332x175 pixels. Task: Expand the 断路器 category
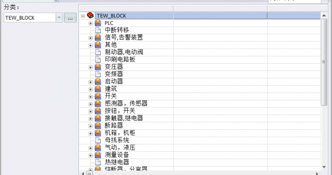click(x=90, y=126)
